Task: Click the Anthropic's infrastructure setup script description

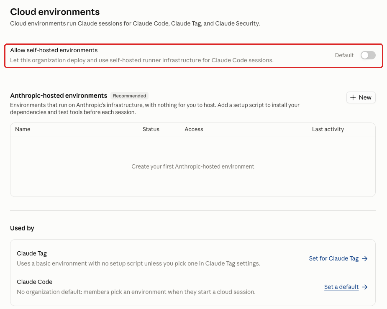Action: (x=155, y=109)
